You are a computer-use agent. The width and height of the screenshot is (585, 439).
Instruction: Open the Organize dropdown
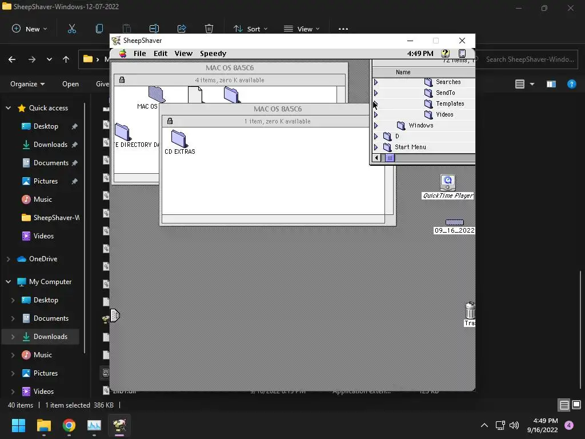tap(27, 84)
